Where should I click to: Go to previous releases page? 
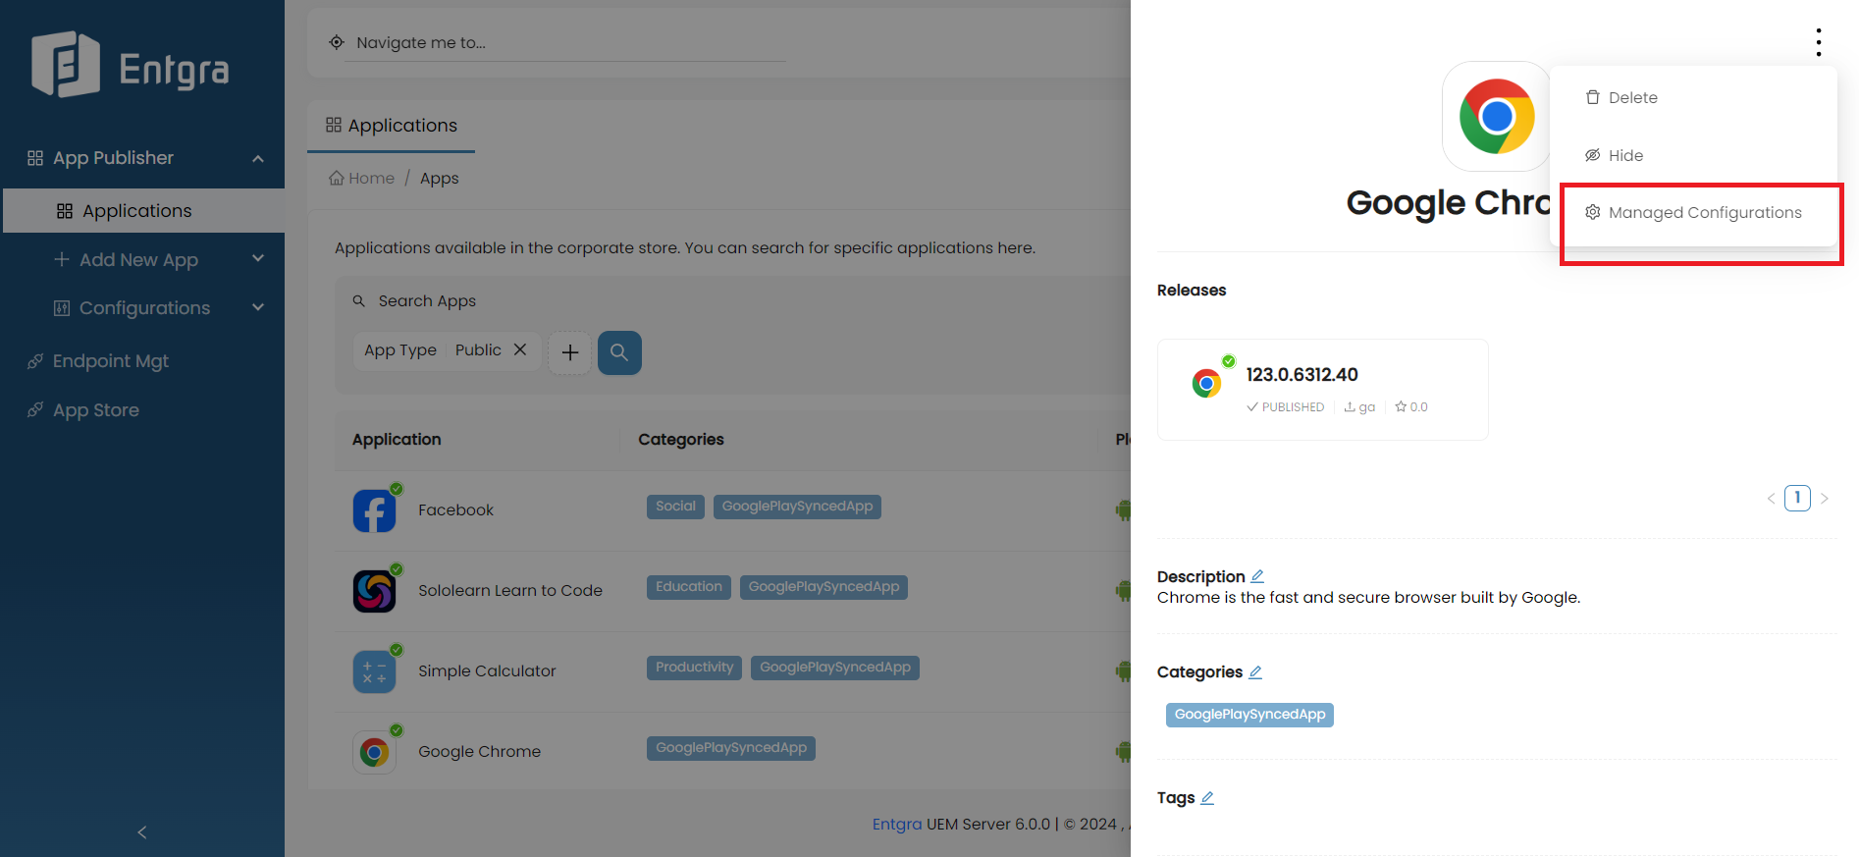click(1771, 499)
